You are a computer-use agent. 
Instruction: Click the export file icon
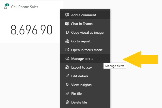point(67,67)
